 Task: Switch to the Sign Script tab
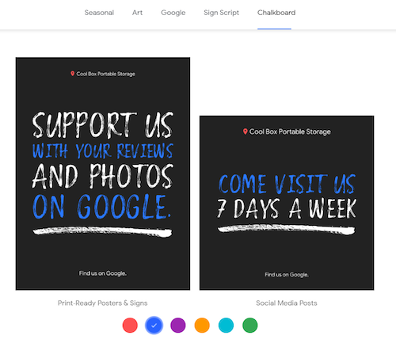(x=221, y=13)
